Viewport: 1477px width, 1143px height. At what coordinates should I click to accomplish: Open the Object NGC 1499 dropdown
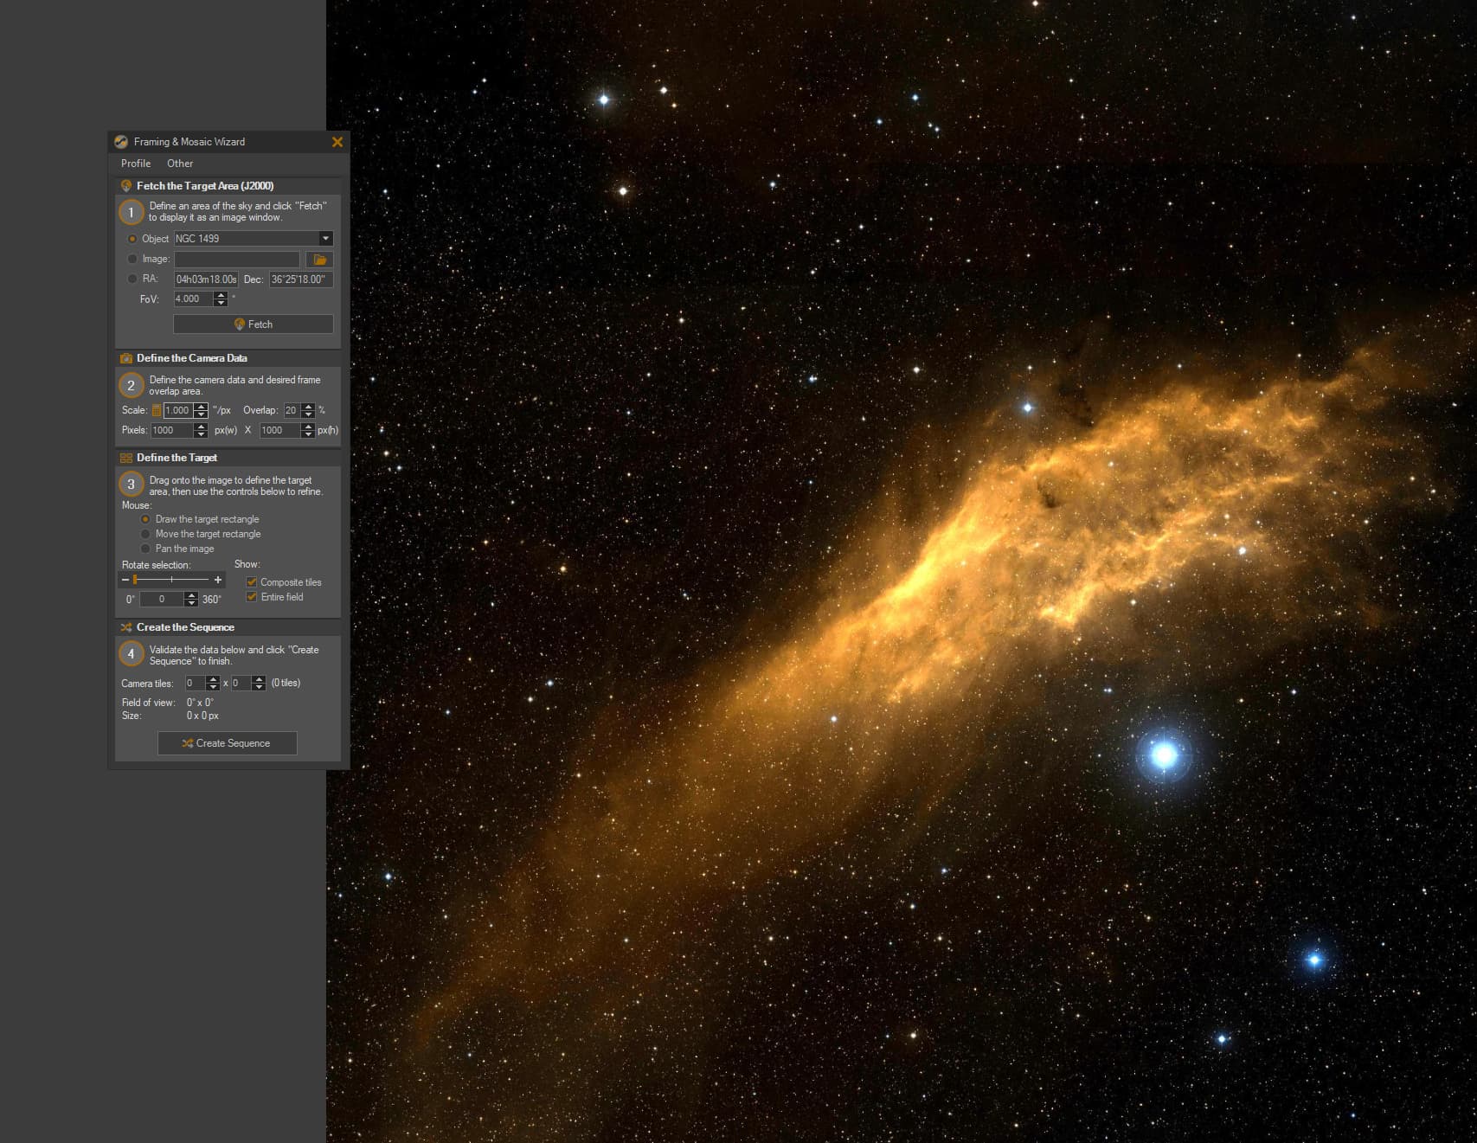click(x=326, y=239)
